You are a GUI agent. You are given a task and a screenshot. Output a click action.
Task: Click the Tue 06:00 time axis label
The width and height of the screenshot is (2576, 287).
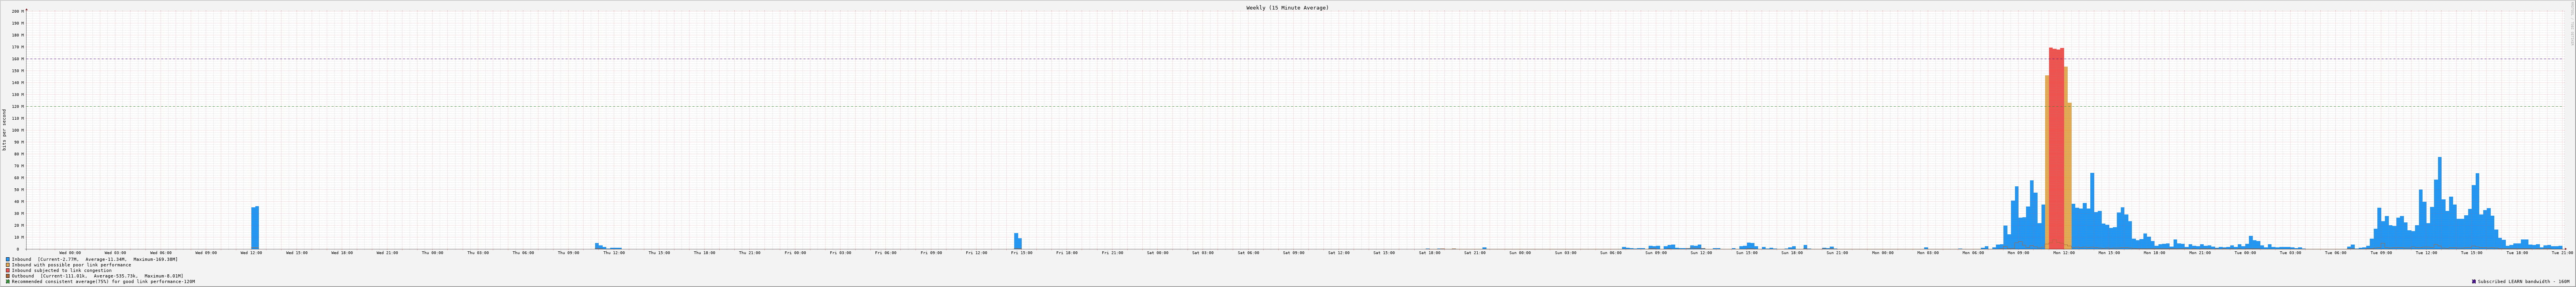pos(2335,253)
